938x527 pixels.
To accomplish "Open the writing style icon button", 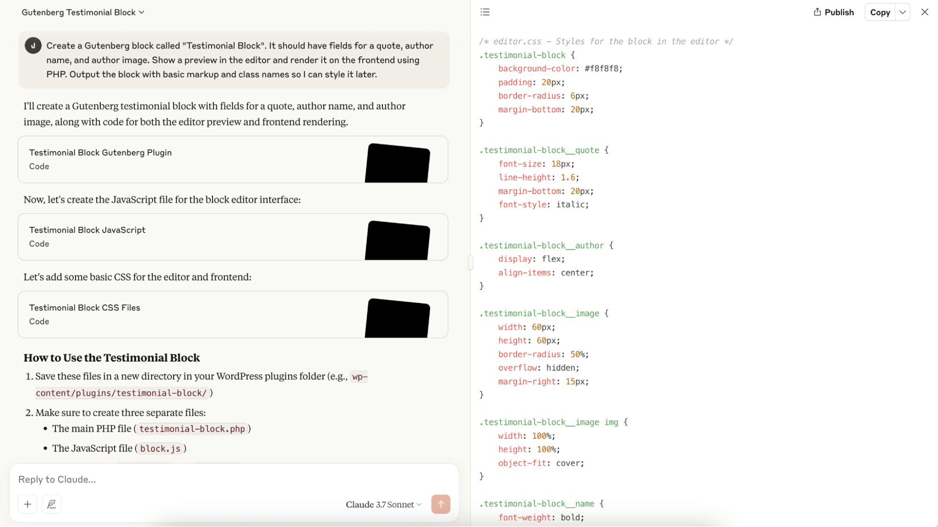I will [52, 504].
